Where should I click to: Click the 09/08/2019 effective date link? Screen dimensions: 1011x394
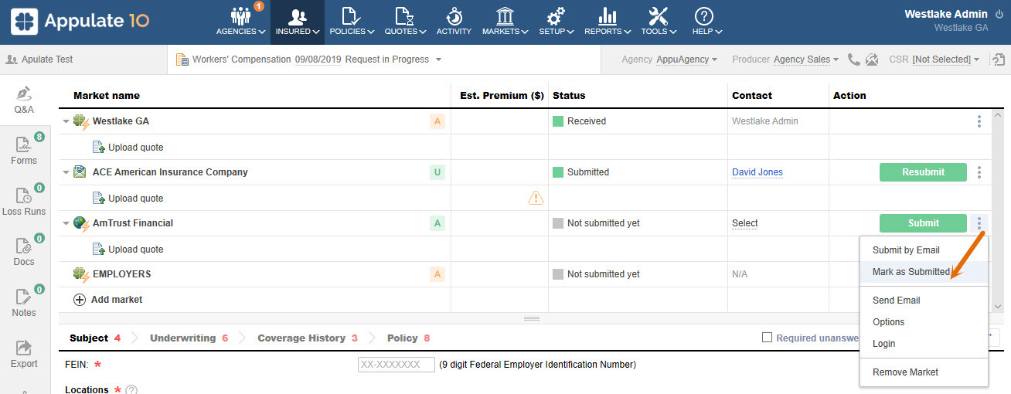tap(318, 59)
